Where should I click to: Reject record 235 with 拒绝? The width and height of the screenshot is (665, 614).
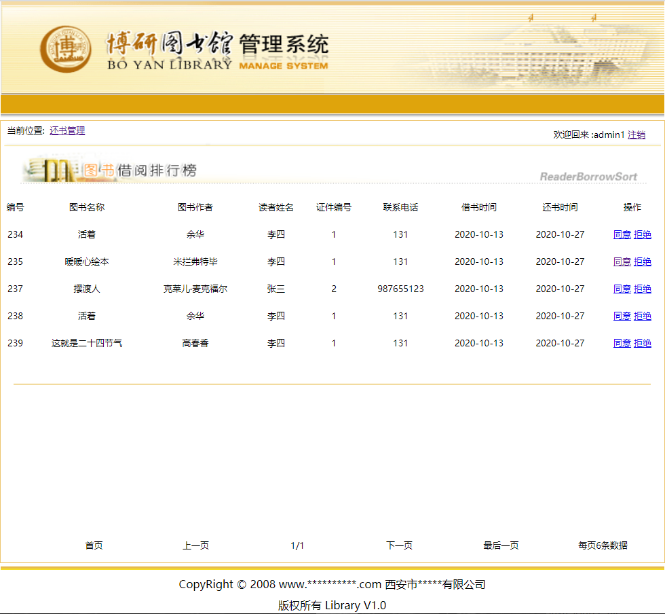coord(642,261)
